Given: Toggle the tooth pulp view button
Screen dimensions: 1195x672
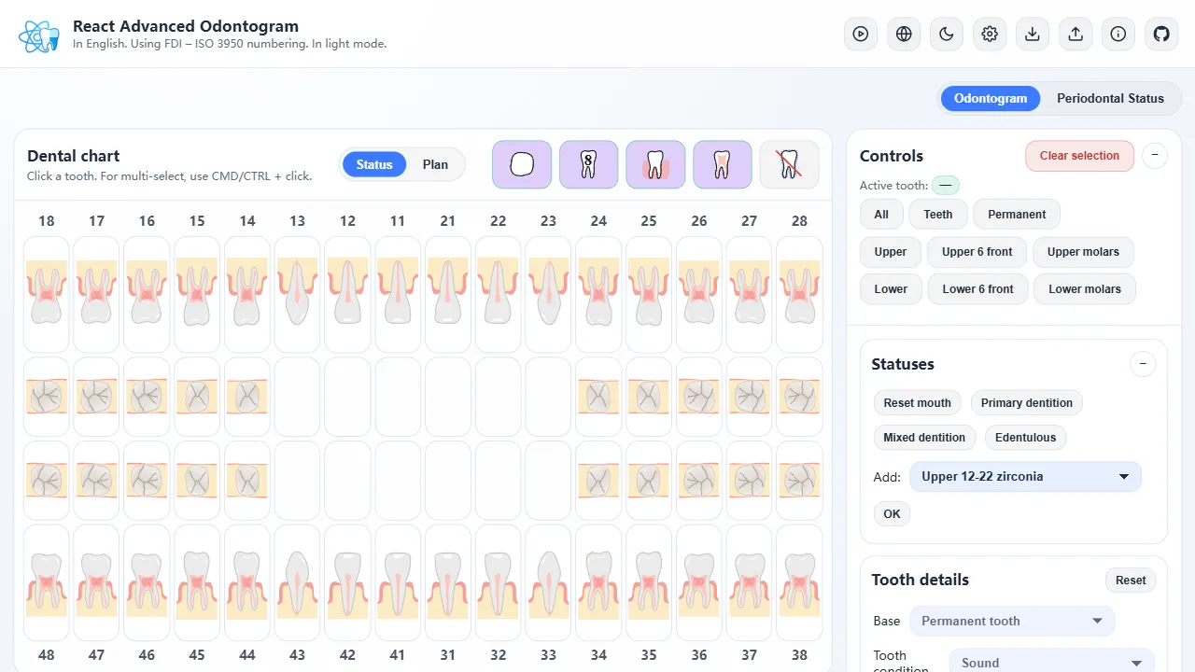Looking at the screenshot, I should coord(723,164).
